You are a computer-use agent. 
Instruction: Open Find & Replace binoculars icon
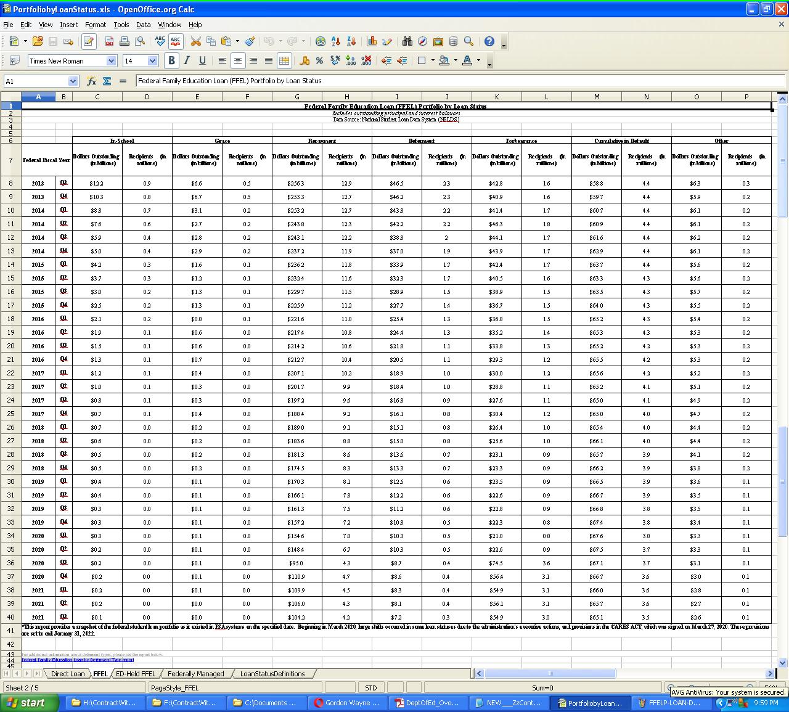[x=407, y=41]
